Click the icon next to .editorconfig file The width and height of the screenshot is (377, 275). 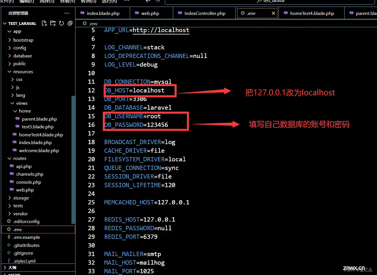point(9,221)
